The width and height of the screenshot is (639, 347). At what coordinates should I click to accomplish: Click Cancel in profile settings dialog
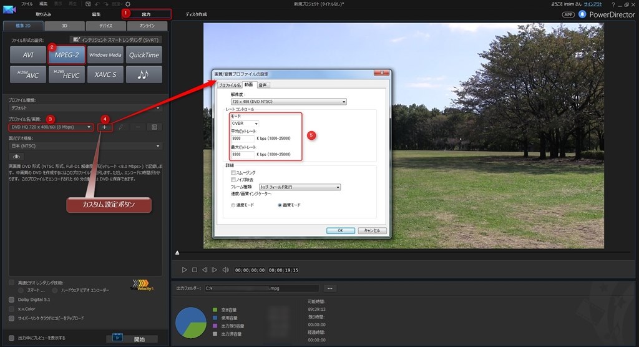pos(372,231)
